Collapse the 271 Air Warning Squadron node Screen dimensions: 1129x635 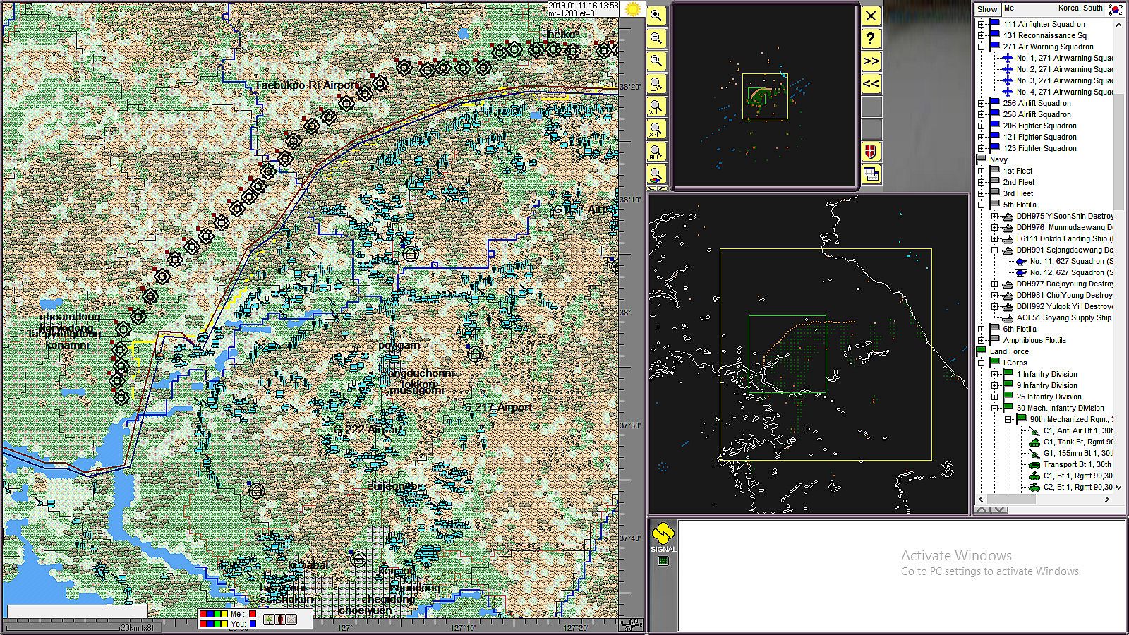coord(981,47)
